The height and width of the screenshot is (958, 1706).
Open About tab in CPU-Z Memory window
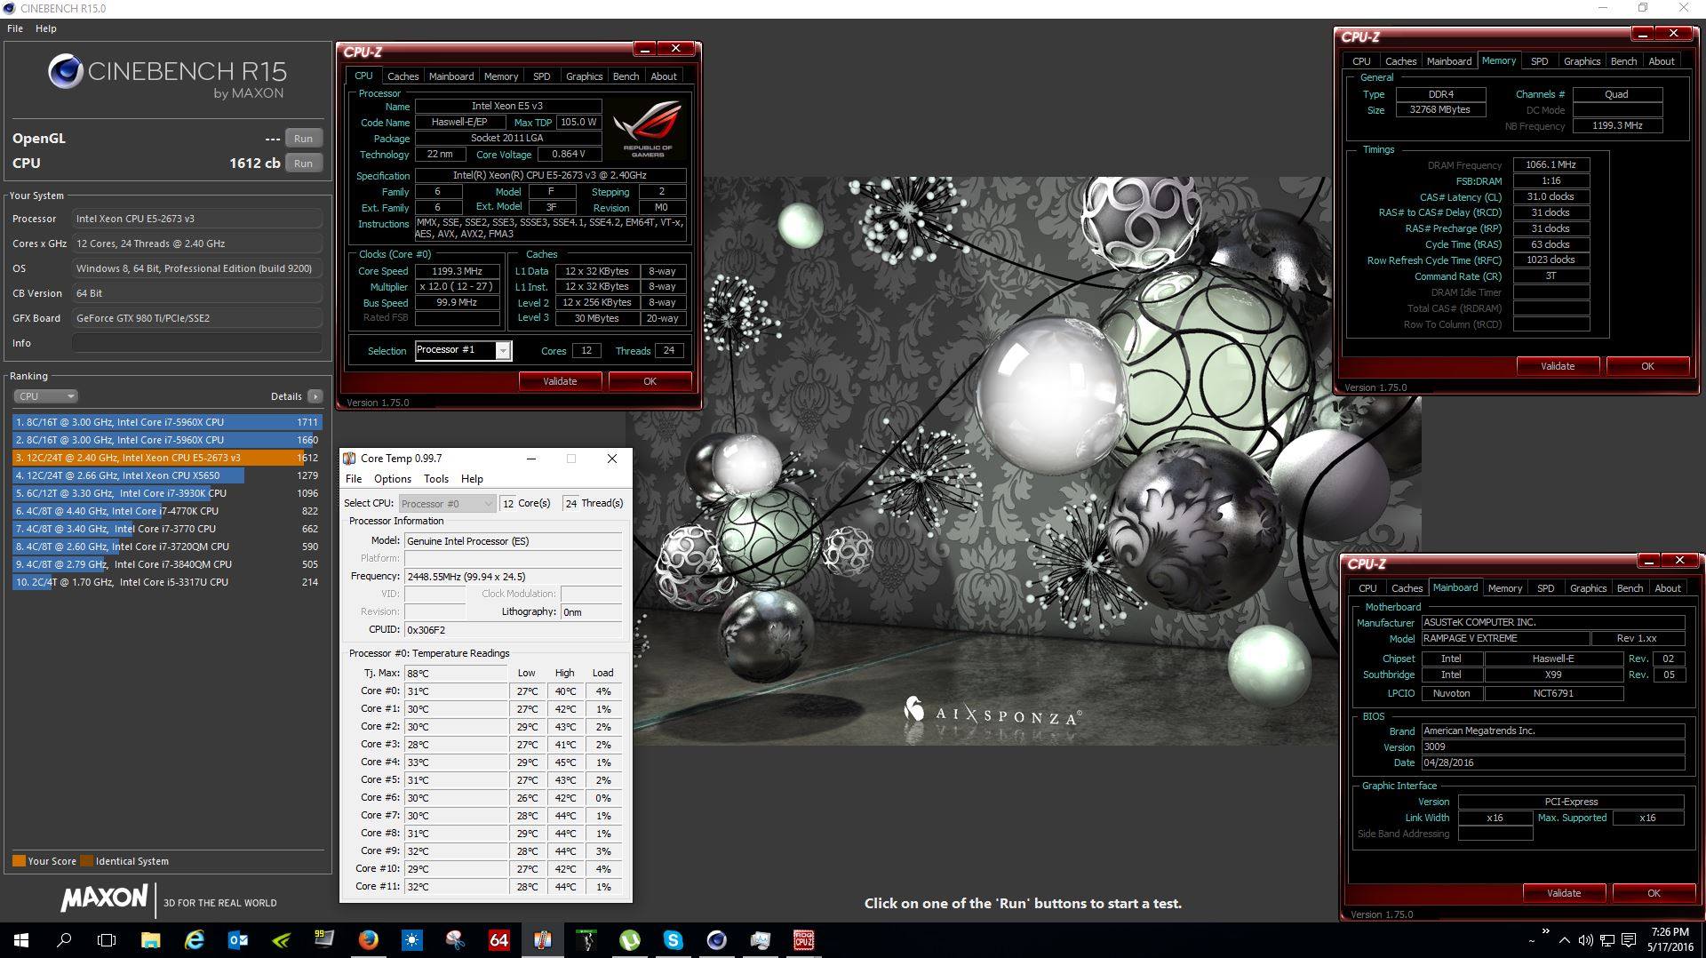[x=1661, y=61]
